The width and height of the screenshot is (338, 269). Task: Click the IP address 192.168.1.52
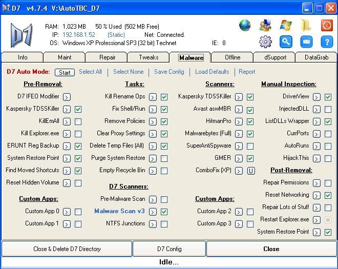point(79,35)
